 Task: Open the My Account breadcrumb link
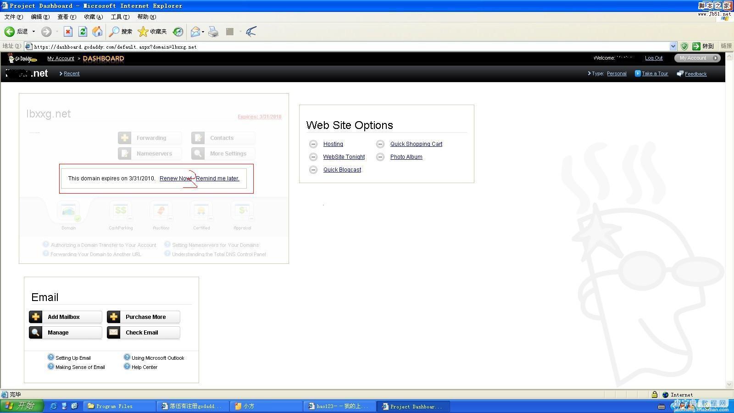61,58
